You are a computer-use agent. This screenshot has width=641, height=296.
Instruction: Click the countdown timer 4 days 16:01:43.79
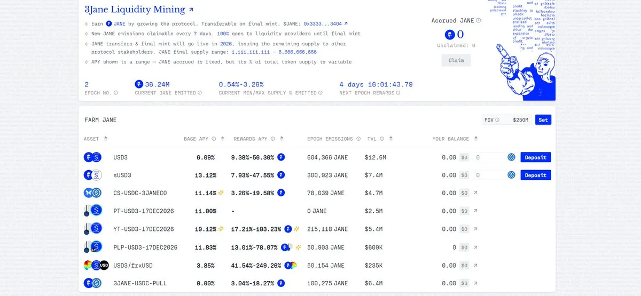376,84
